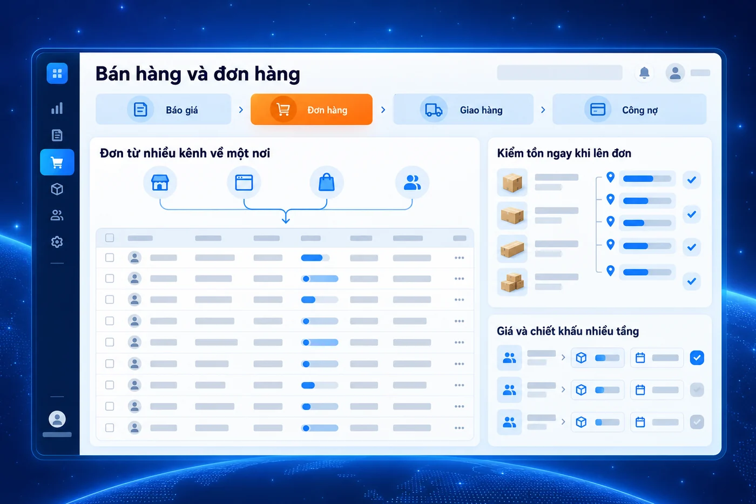
Task: Click the Bán hàng và đơn hàng title
Action: point(198,74)
